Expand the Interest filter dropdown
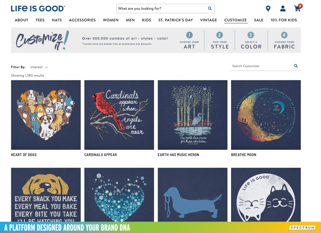 pos(39,67)
